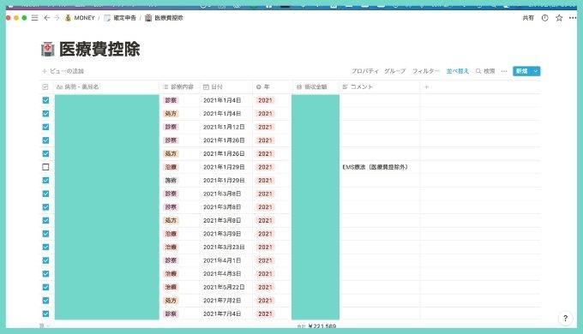Open the 年 column header
Screen dimensions: 583x334
pyautogui.click(x=272, y=87)
